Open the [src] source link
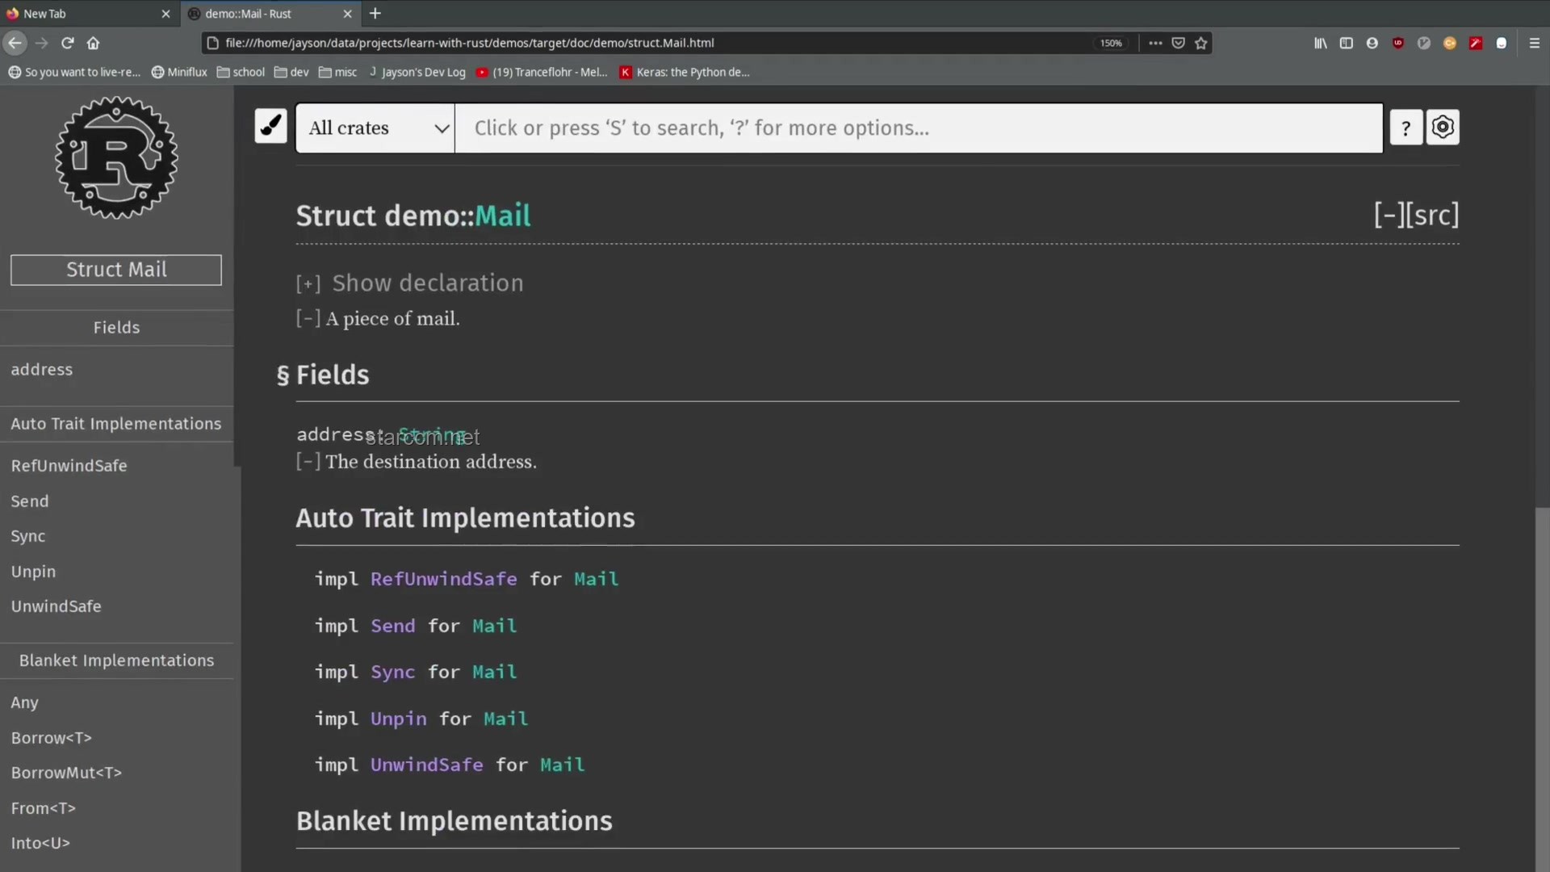The image size is (1550, 872). 1432,215
